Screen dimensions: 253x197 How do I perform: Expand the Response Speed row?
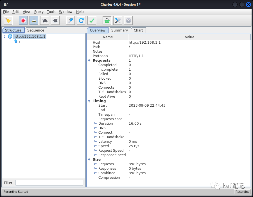coord(95,155)
